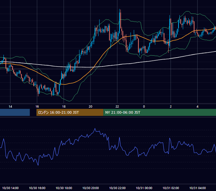Viewport: 216px width, 191px height.
Task: Click the 22 hour axis label
Action: pyautogui.click(x=117, y=107)
